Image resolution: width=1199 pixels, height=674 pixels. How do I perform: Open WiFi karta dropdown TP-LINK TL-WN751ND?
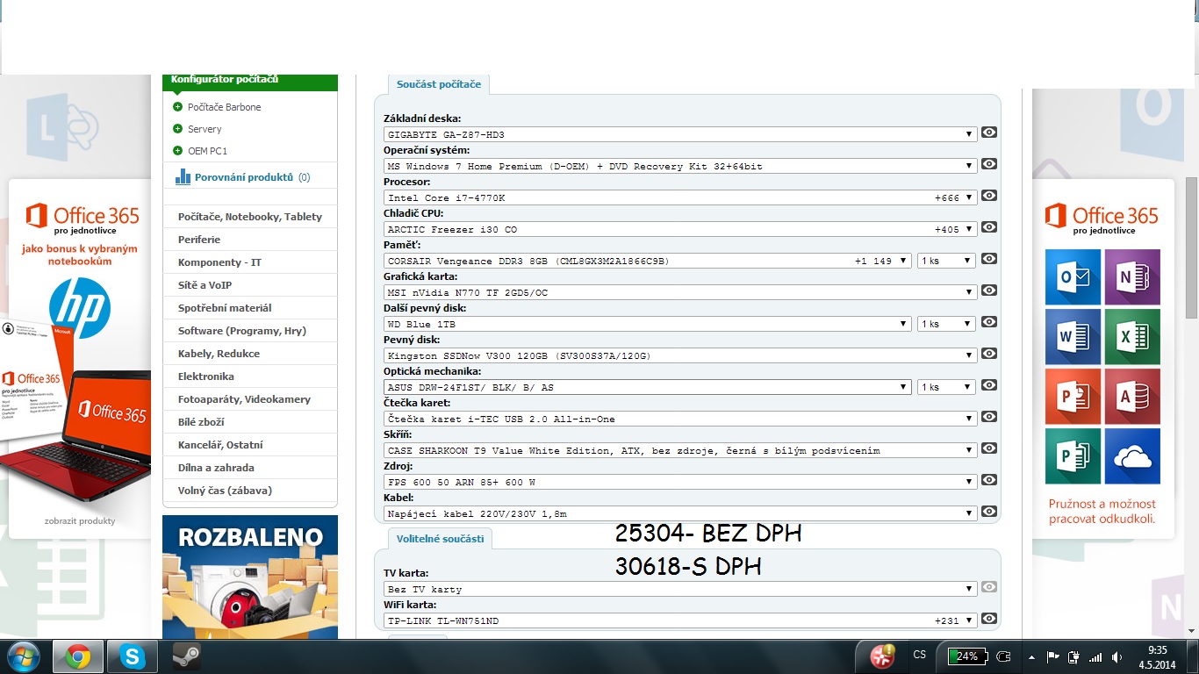(680, 620)
